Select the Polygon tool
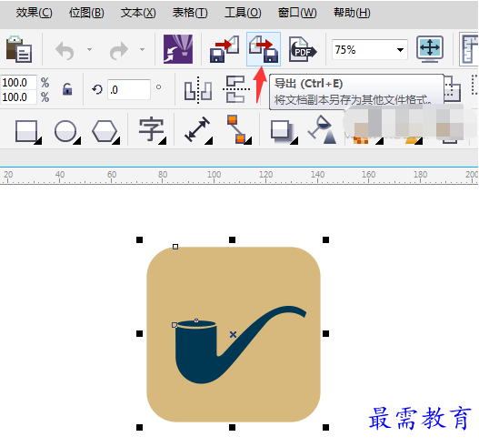The height and width of the screenshot is (447, 479). click(x=105, y=132)
